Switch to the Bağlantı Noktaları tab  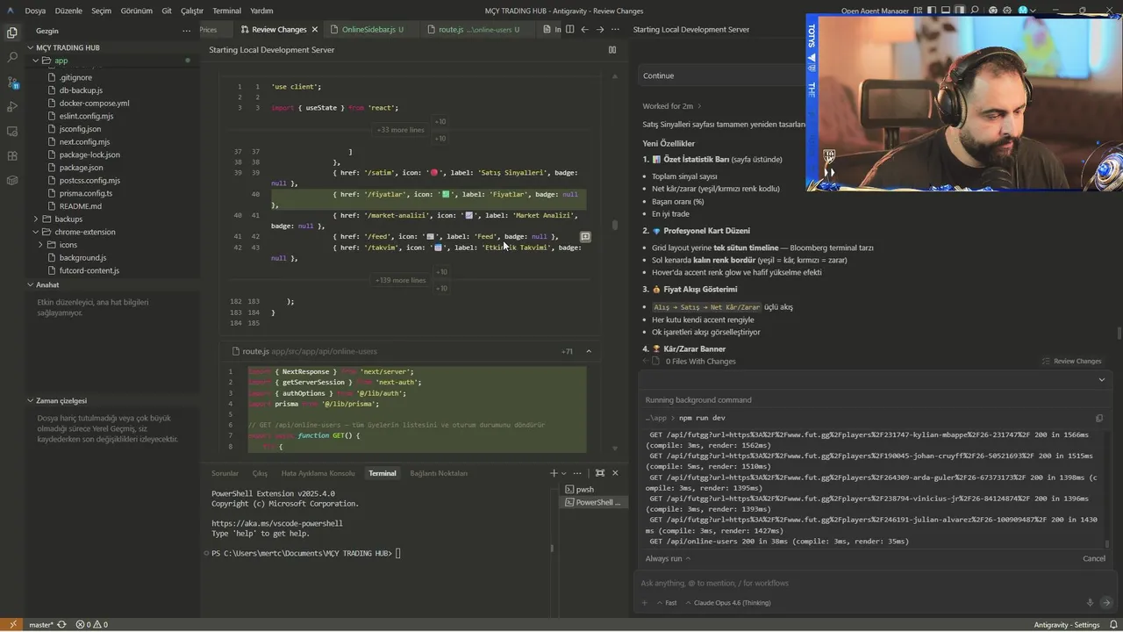tap(439, 473)
